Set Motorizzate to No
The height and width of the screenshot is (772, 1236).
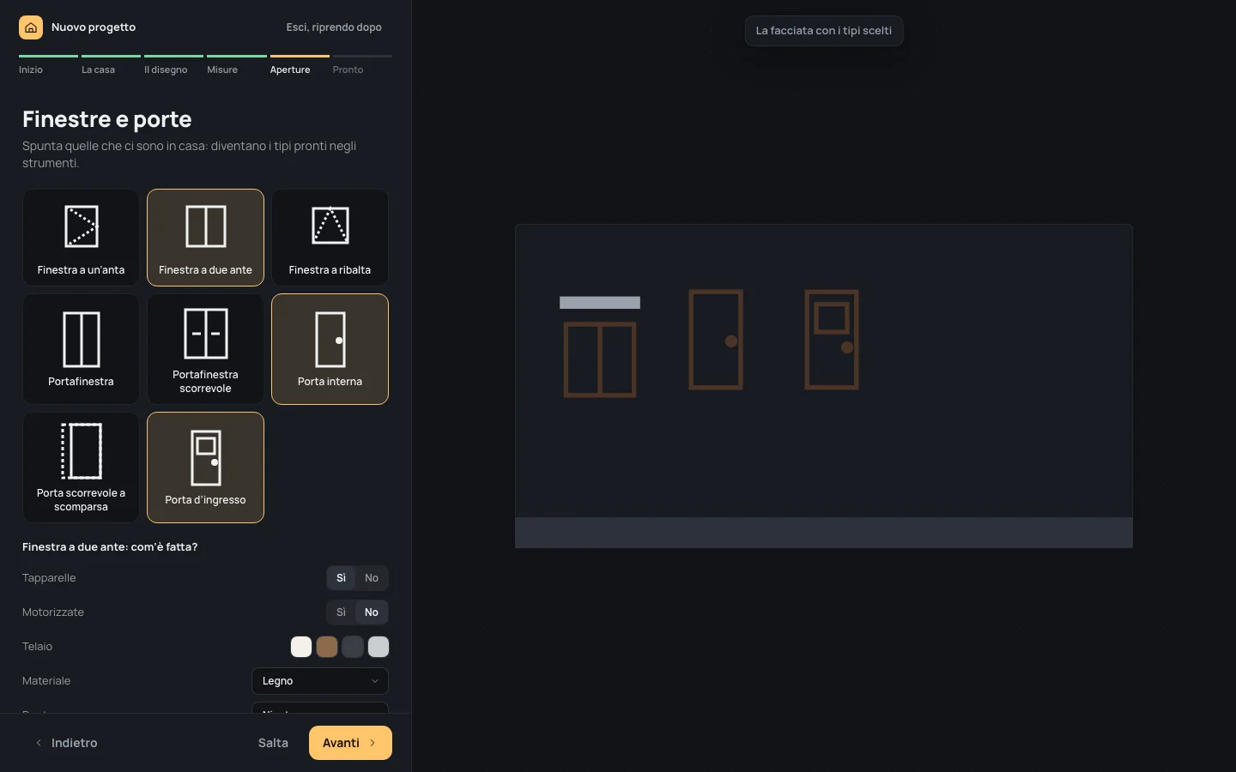pyautogui.click(x=372, y=612)
